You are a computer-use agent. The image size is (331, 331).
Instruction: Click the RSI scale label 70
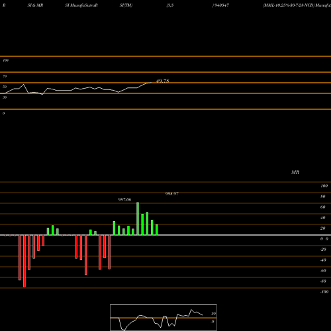click(x=5, y=76)
